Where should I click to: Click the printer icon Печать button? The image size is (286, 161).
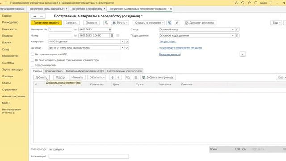pos(120,23)
